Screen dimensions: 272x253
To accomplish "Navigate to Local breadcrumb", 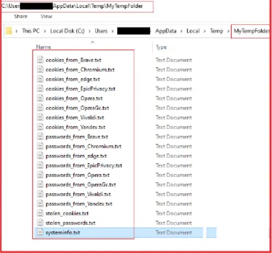I will click(193, 31).
